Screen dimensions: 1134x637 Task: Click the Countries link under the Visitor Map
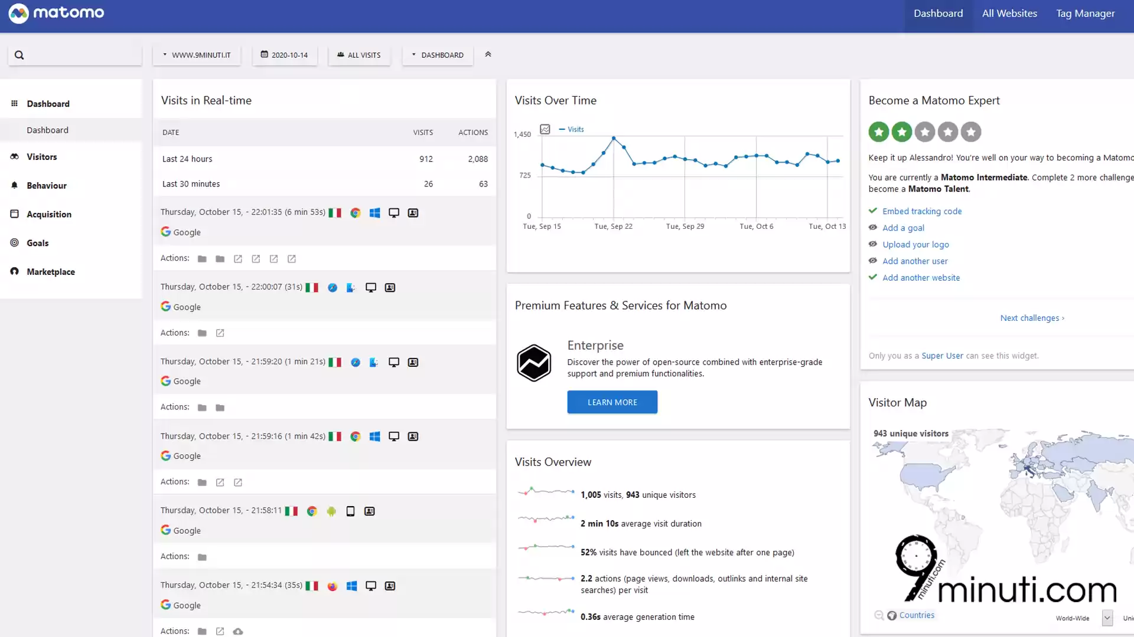click(917, 615)
